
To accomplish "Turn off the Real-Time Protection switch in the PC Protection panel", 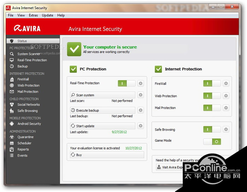I will tap(126, 83).
